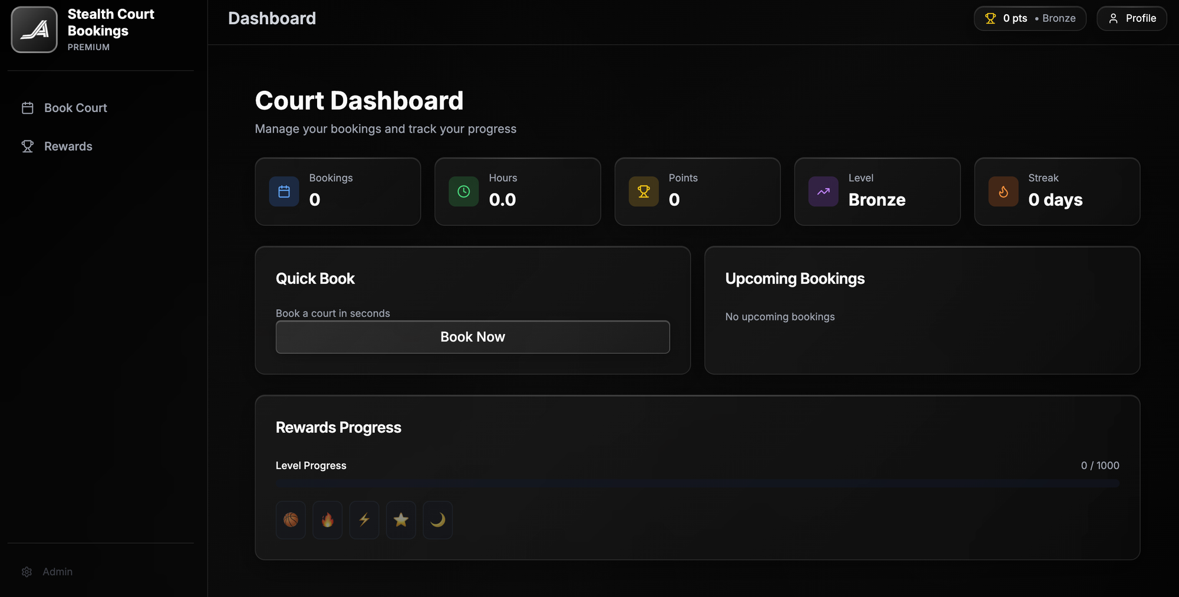
Task: Open the Profile button
Action: 1131,18
